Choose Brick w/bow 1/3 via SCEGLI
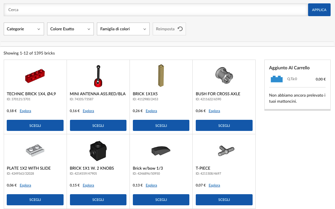 pyautogui.click(x=161, y=200)
